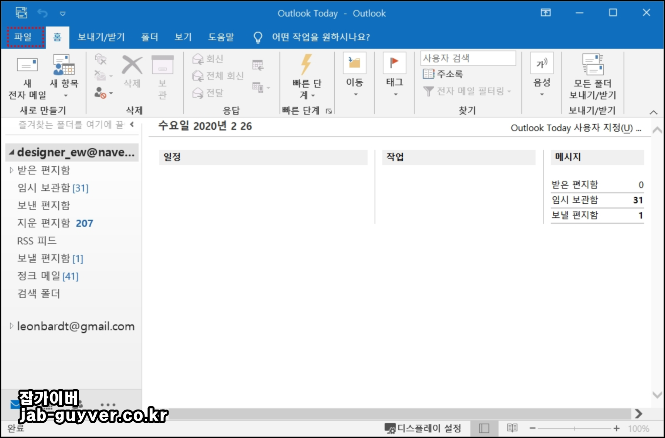
Task: Click the Undo arrow in title bar
Action: [42, 13]
